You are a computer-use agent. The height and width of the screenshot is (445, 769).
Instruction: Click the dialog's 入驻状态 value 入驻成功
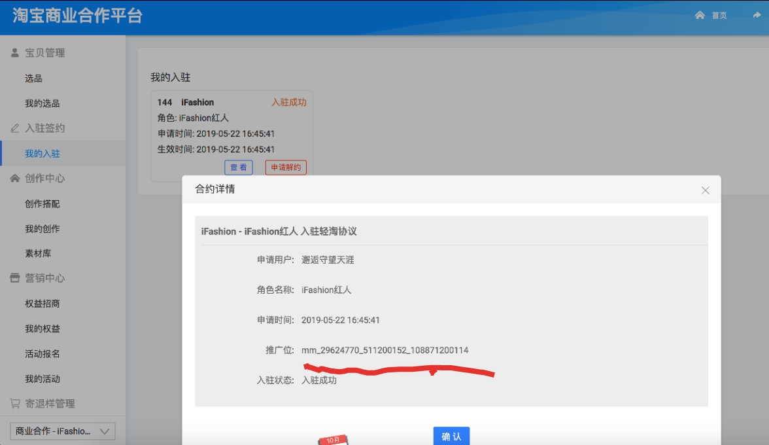[x=319, y=380]
